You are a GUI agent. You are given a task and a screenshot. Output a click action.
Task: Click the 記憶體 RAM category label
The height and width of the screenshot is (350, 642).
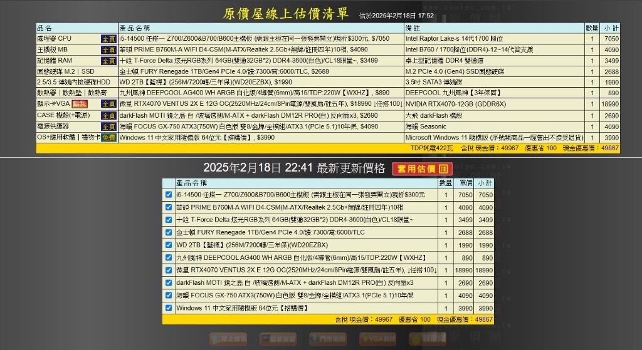pos(55,61)
